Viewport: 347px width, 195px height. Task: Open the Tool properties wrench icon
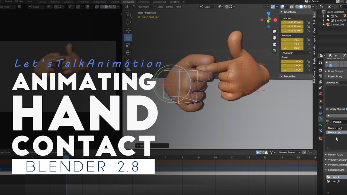pos(321,63)
